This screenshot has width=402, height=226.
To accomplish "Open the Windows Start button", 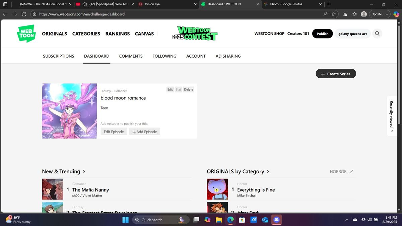I will click(x=125, y=220).
